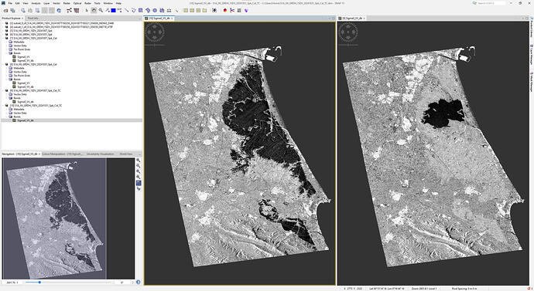Click the Zoom All icon in Navigation

[139, 178]
